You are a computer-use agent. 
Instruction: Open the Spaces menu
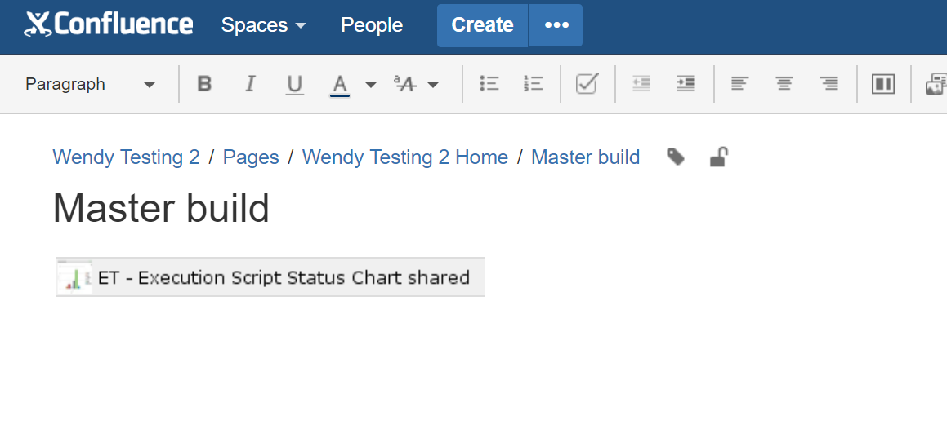click(264, 25)
